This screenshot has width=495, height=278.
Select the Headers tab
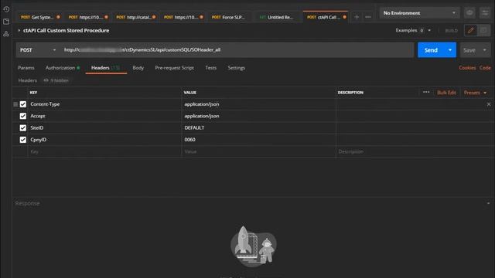pos(105,68)
